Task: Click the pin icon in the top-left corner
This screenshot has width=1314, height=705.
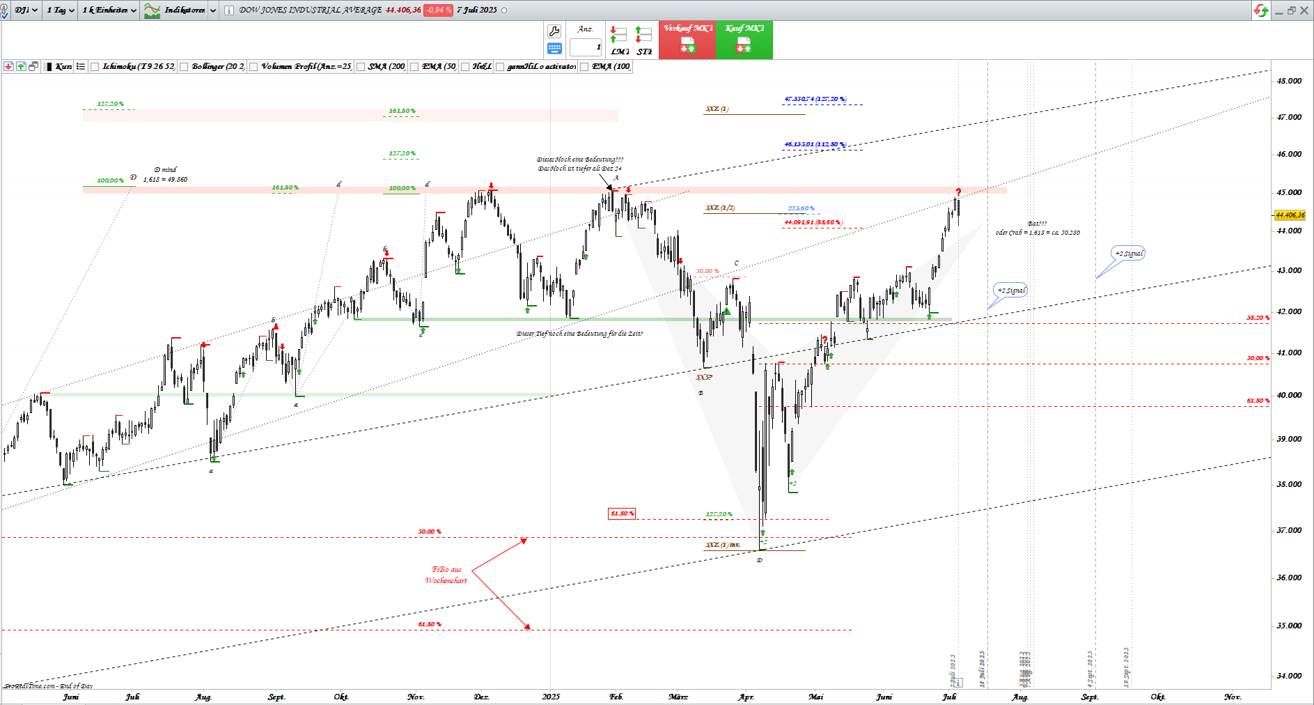Action: pyautogui.click(x=5, y=10)
